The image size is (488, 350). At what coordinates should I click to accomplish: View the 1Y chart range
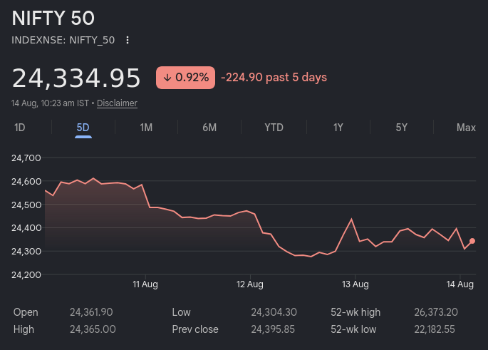[338, 128]
